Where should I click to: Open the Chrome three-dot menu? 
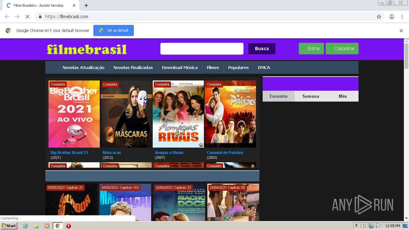(402, 17)
